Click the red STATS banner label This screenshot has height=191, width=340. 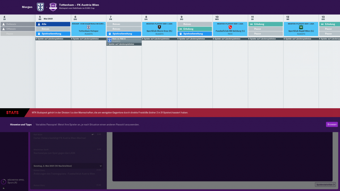click(x=12, y=113)
